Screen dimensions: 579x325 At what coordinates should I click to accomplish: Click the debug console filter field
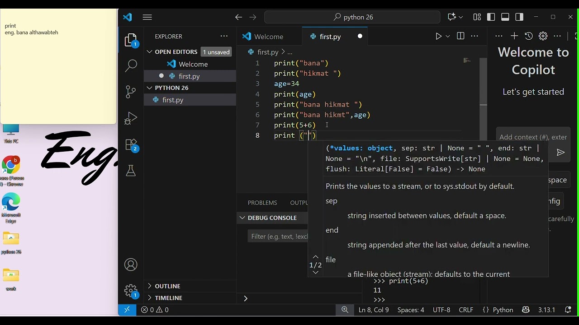pyautogui.click(x=278, y=237)
